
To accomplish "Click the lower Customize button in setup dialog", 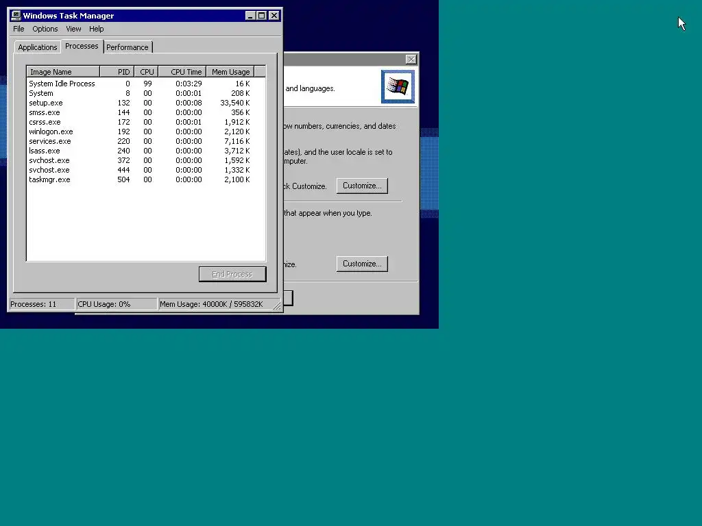I will pos(362,264).
